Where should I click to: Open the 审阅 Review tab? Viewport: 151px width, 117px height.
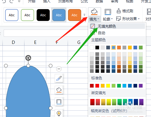coord(114,1)
